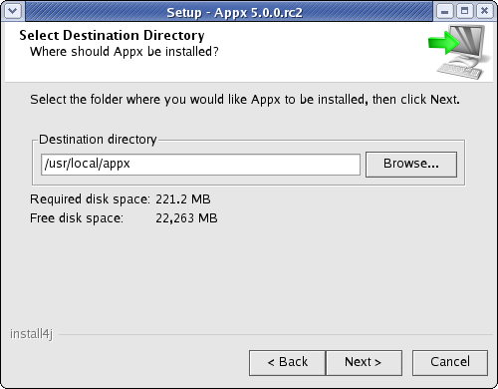Close the Setup window
Viewport: 498px width, 389px height.
485,11
